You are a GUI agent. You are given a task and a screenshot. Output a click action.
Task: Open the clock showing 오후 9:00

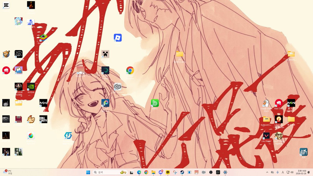tap(301, 172)
